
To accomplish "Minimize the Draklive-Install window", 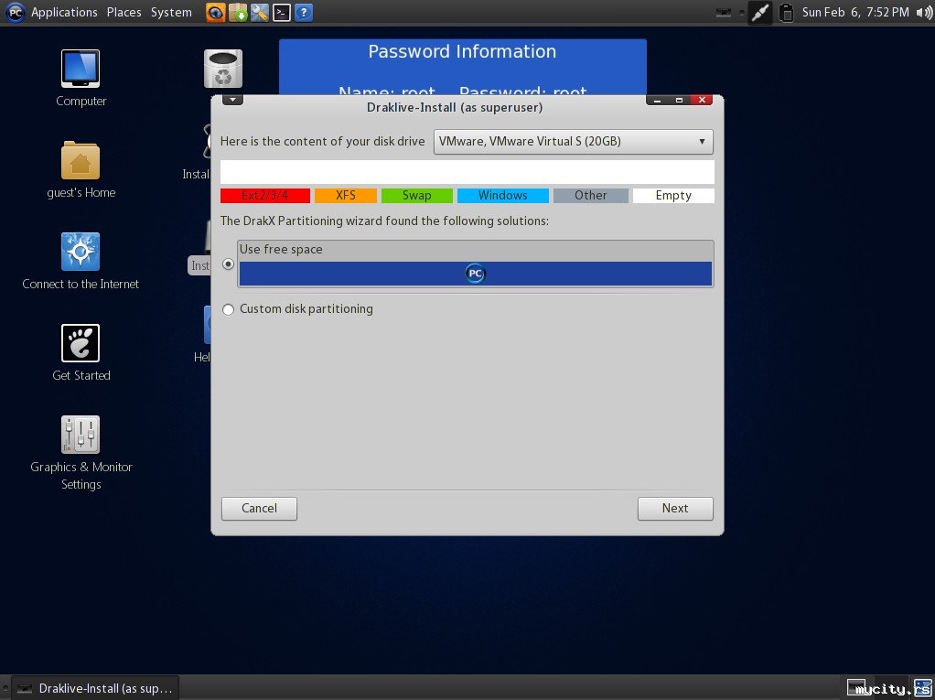I will [657, 100].
